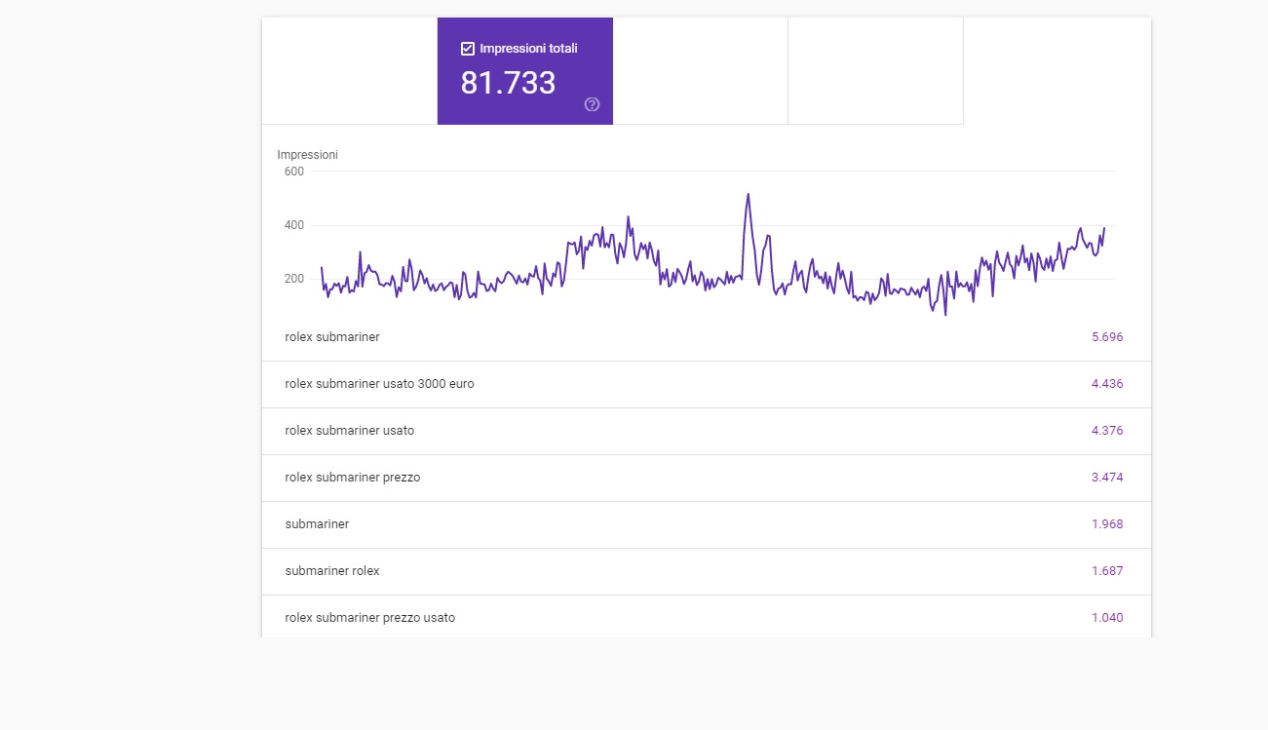Click the 1.687 impressions value
Image resolution: width=1268 pixels, height=730 pixels.
[1107, 571]
